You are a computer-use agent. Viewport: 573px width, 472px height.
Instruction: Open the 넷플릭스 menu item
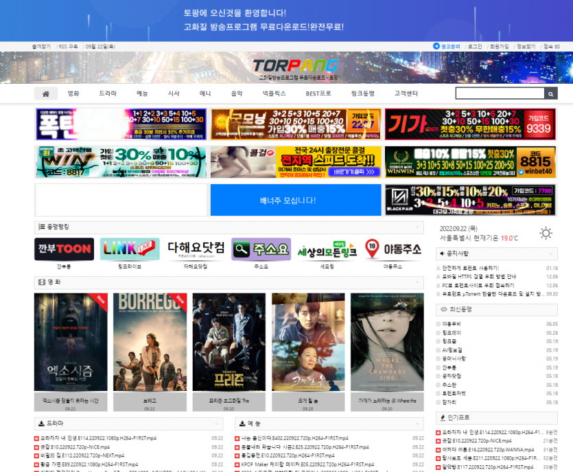click(x=274, y=93)
